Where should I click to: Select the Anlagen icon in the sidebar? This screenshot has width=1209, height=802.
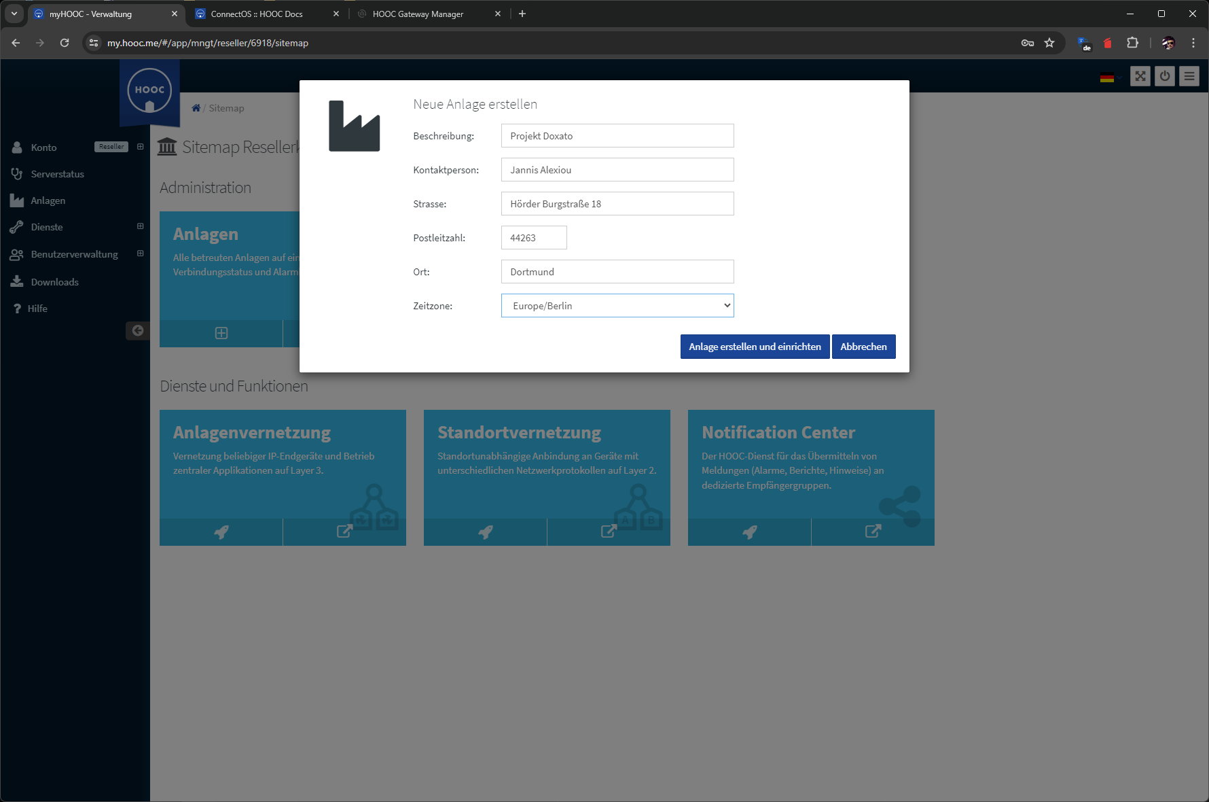[17, 200]
